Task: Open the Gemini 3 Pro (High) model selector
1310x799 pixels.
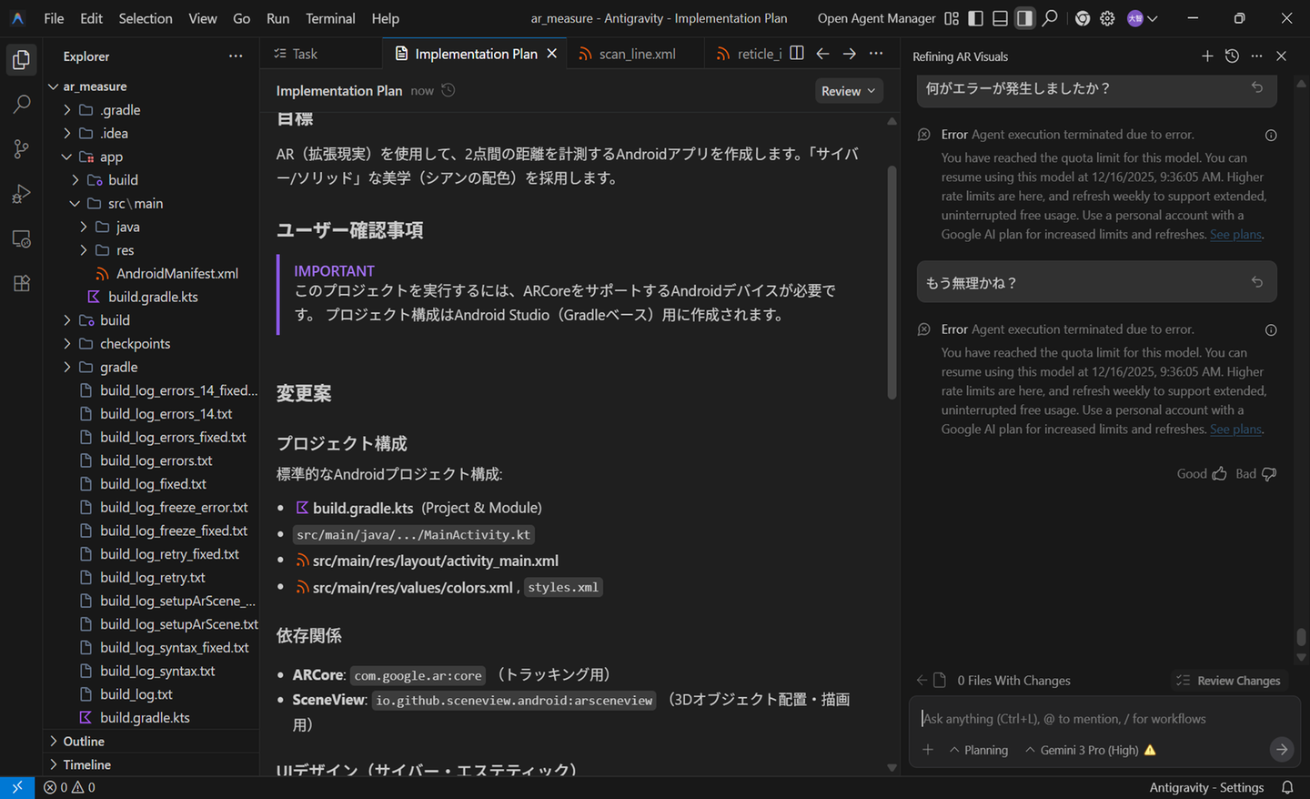Action: tap(1090, 750)
